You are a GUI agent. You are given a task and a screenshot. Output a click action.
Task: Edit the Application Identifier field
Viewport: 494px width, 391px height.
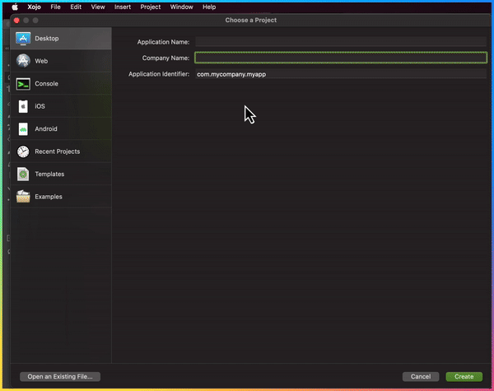tap(341, 74)
